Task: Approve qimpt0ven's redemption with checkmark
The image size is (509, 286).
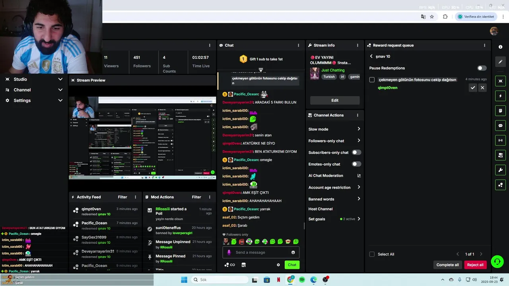Action: coord(472,88)
